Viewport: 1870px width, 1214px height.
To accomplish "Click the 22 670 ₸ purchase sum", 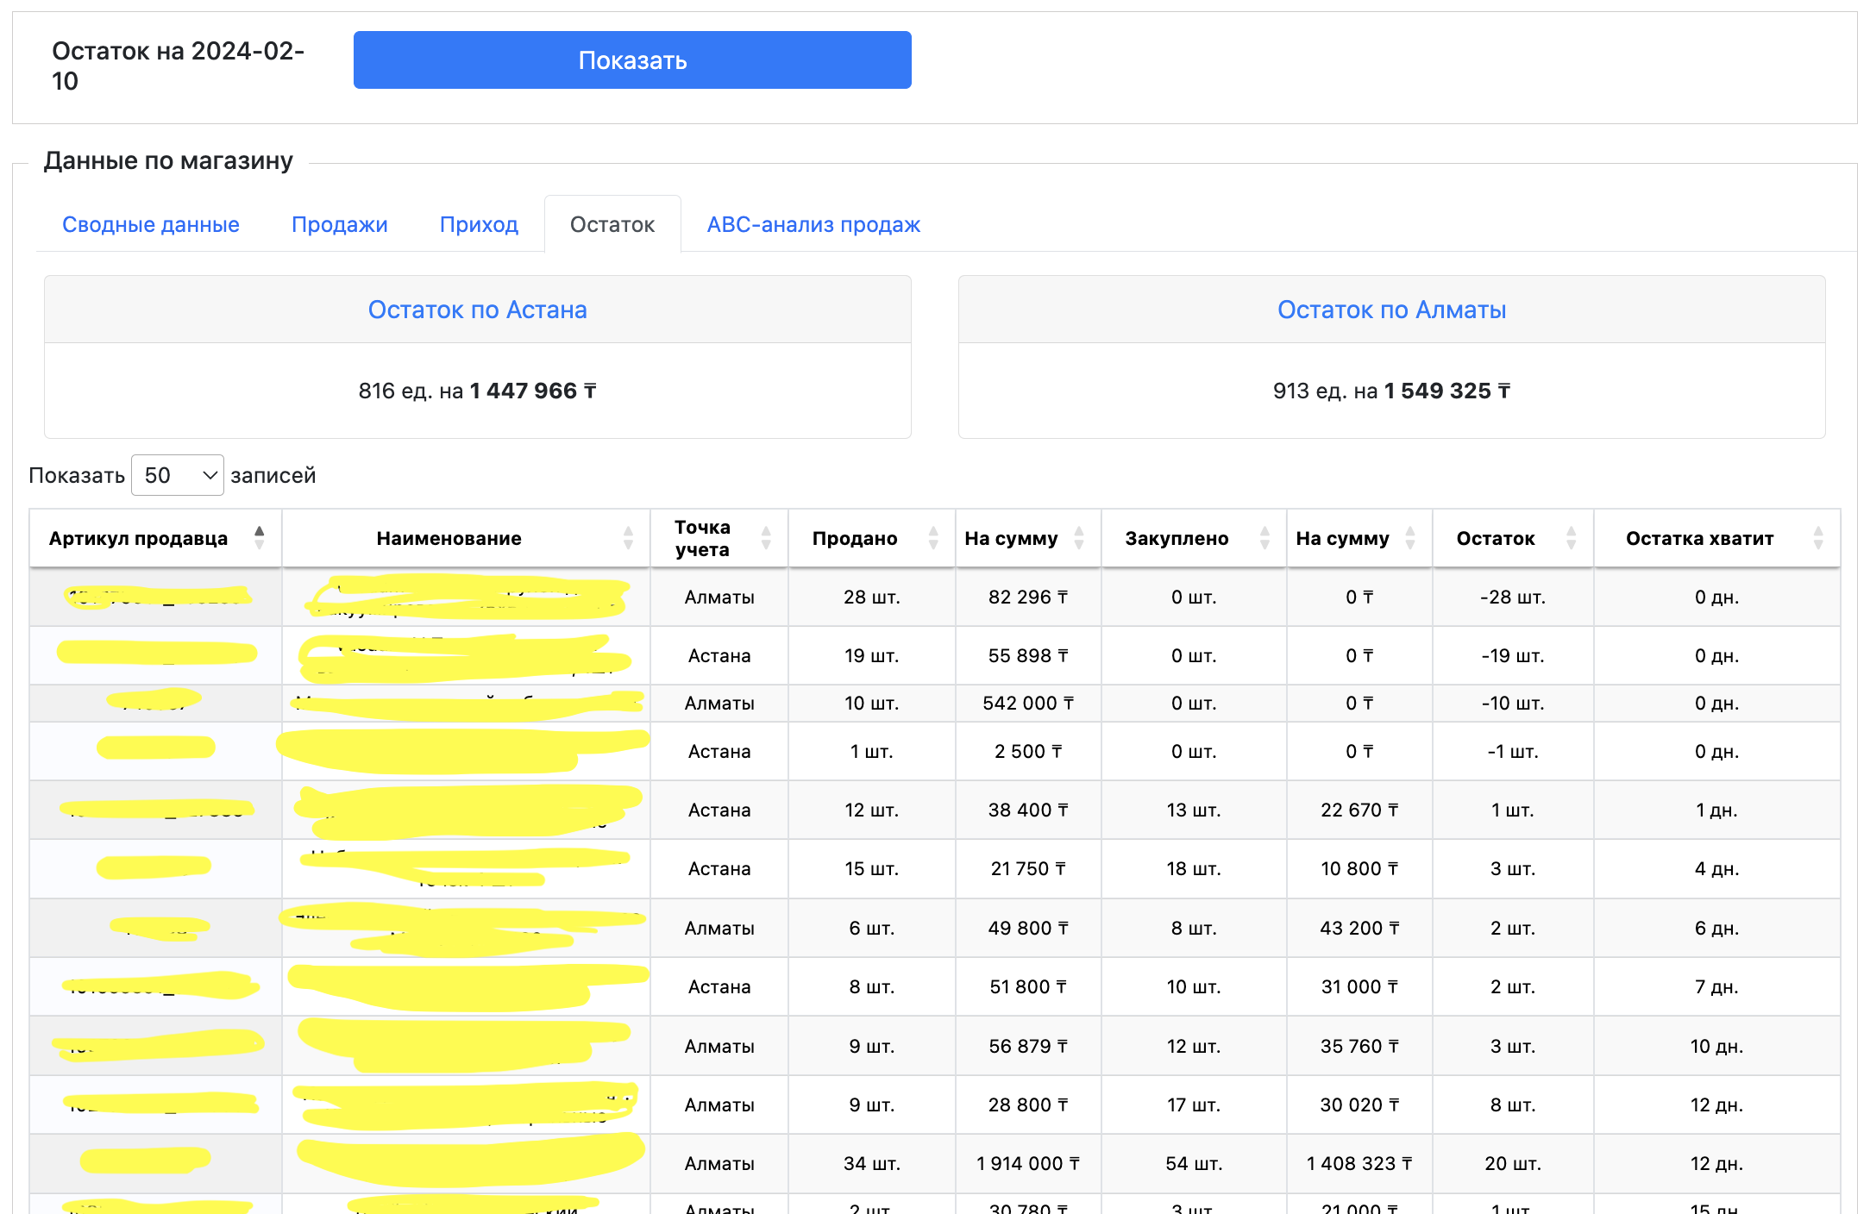I will pyautogui.click(x=1359, y=810).
